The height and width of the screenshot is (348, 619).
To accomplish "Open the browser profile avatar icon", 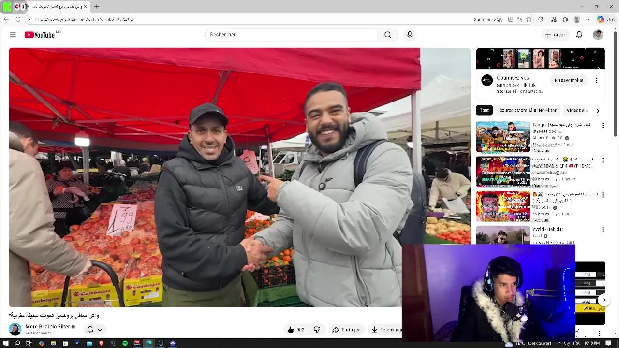I will tap(576, 19).
